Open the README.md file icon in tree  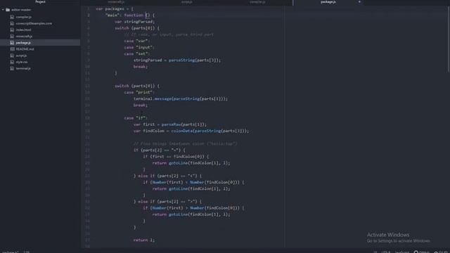12,49
